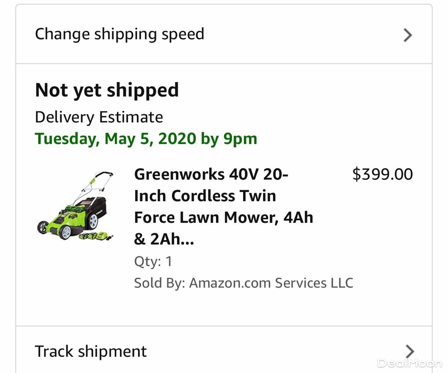Click the Not yet shipped status heading
The height and width of the screenshot is (373, 448).
(107, 90)
